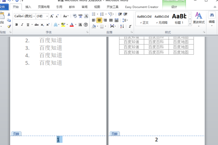Click the Multilevel List icon
The width and height of the screenshot is (218, 145).
110,14
